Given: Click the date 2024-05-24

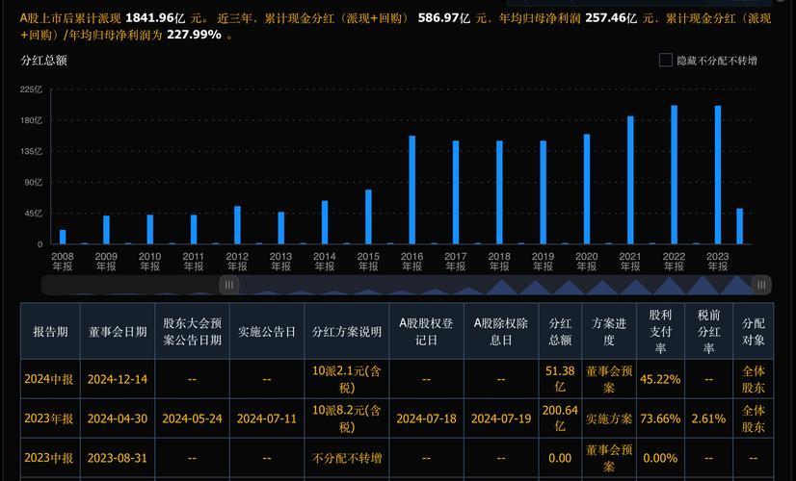Looking at the screenshot, I should pos(192,418).
